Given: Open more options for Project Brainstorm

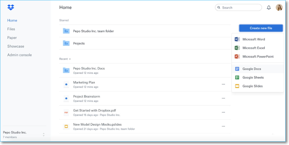Looking at the screenshot, I should pyautogui.click(x=223, y=98).
